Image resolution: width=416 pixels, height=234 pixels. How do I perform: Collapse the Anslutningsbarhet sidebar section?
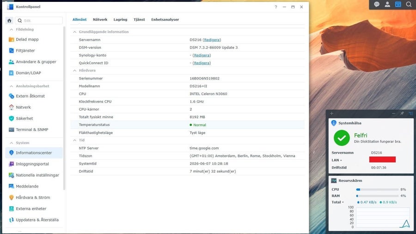(x=11, y=86)
